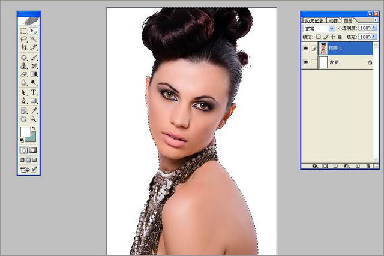Select the Move tool
384x256 pixels.
point(34,31)
